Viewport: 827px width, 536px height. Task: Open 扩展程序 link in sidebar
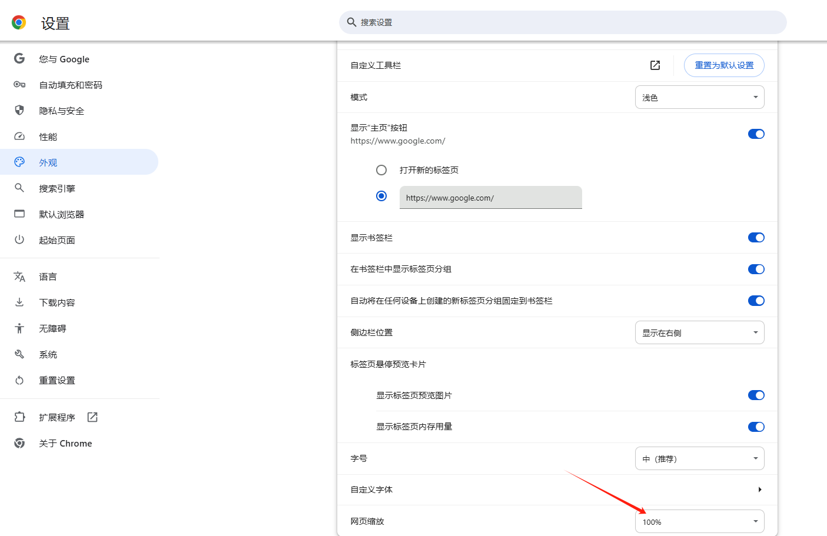[x=79, y=417]
